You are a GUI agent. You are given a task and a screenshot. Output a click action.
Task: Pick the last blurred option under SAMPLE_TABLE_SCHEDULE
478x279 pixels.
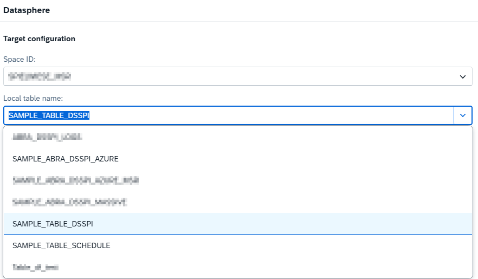(x=35, y=267)
